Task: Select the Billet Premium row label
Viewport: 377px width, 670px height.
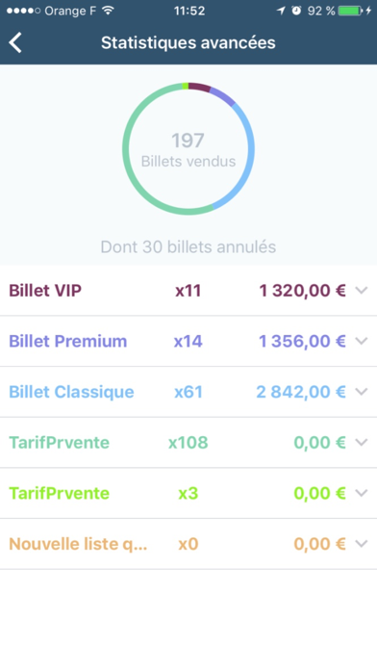Action: 68,341
